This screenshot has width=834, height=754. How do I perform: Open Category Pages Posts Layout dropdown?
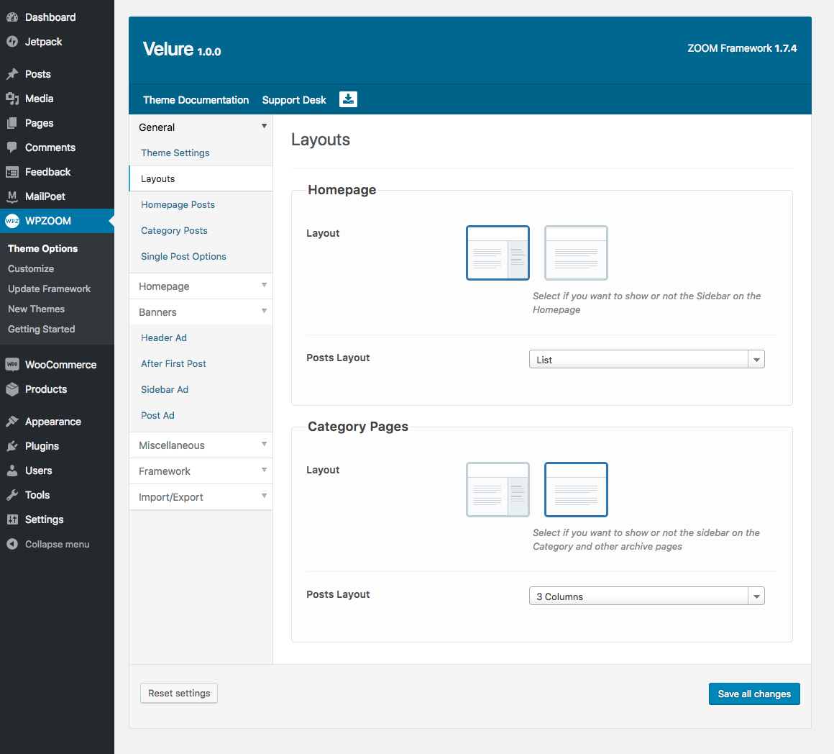[x=646, y=596]
